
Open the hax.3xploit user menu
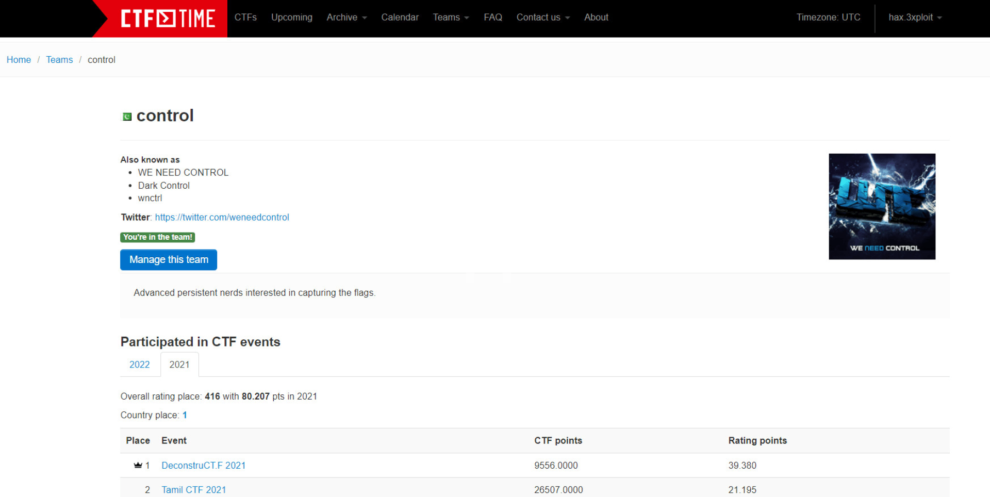point(915,18)
